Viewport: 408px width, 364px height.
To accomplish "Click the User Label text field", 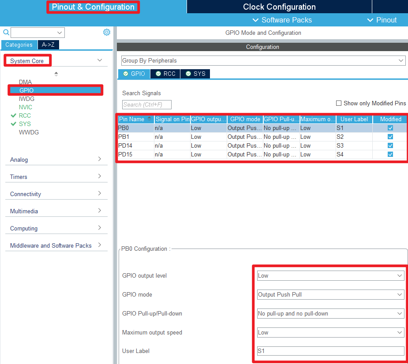I will [x=330, y=351].
